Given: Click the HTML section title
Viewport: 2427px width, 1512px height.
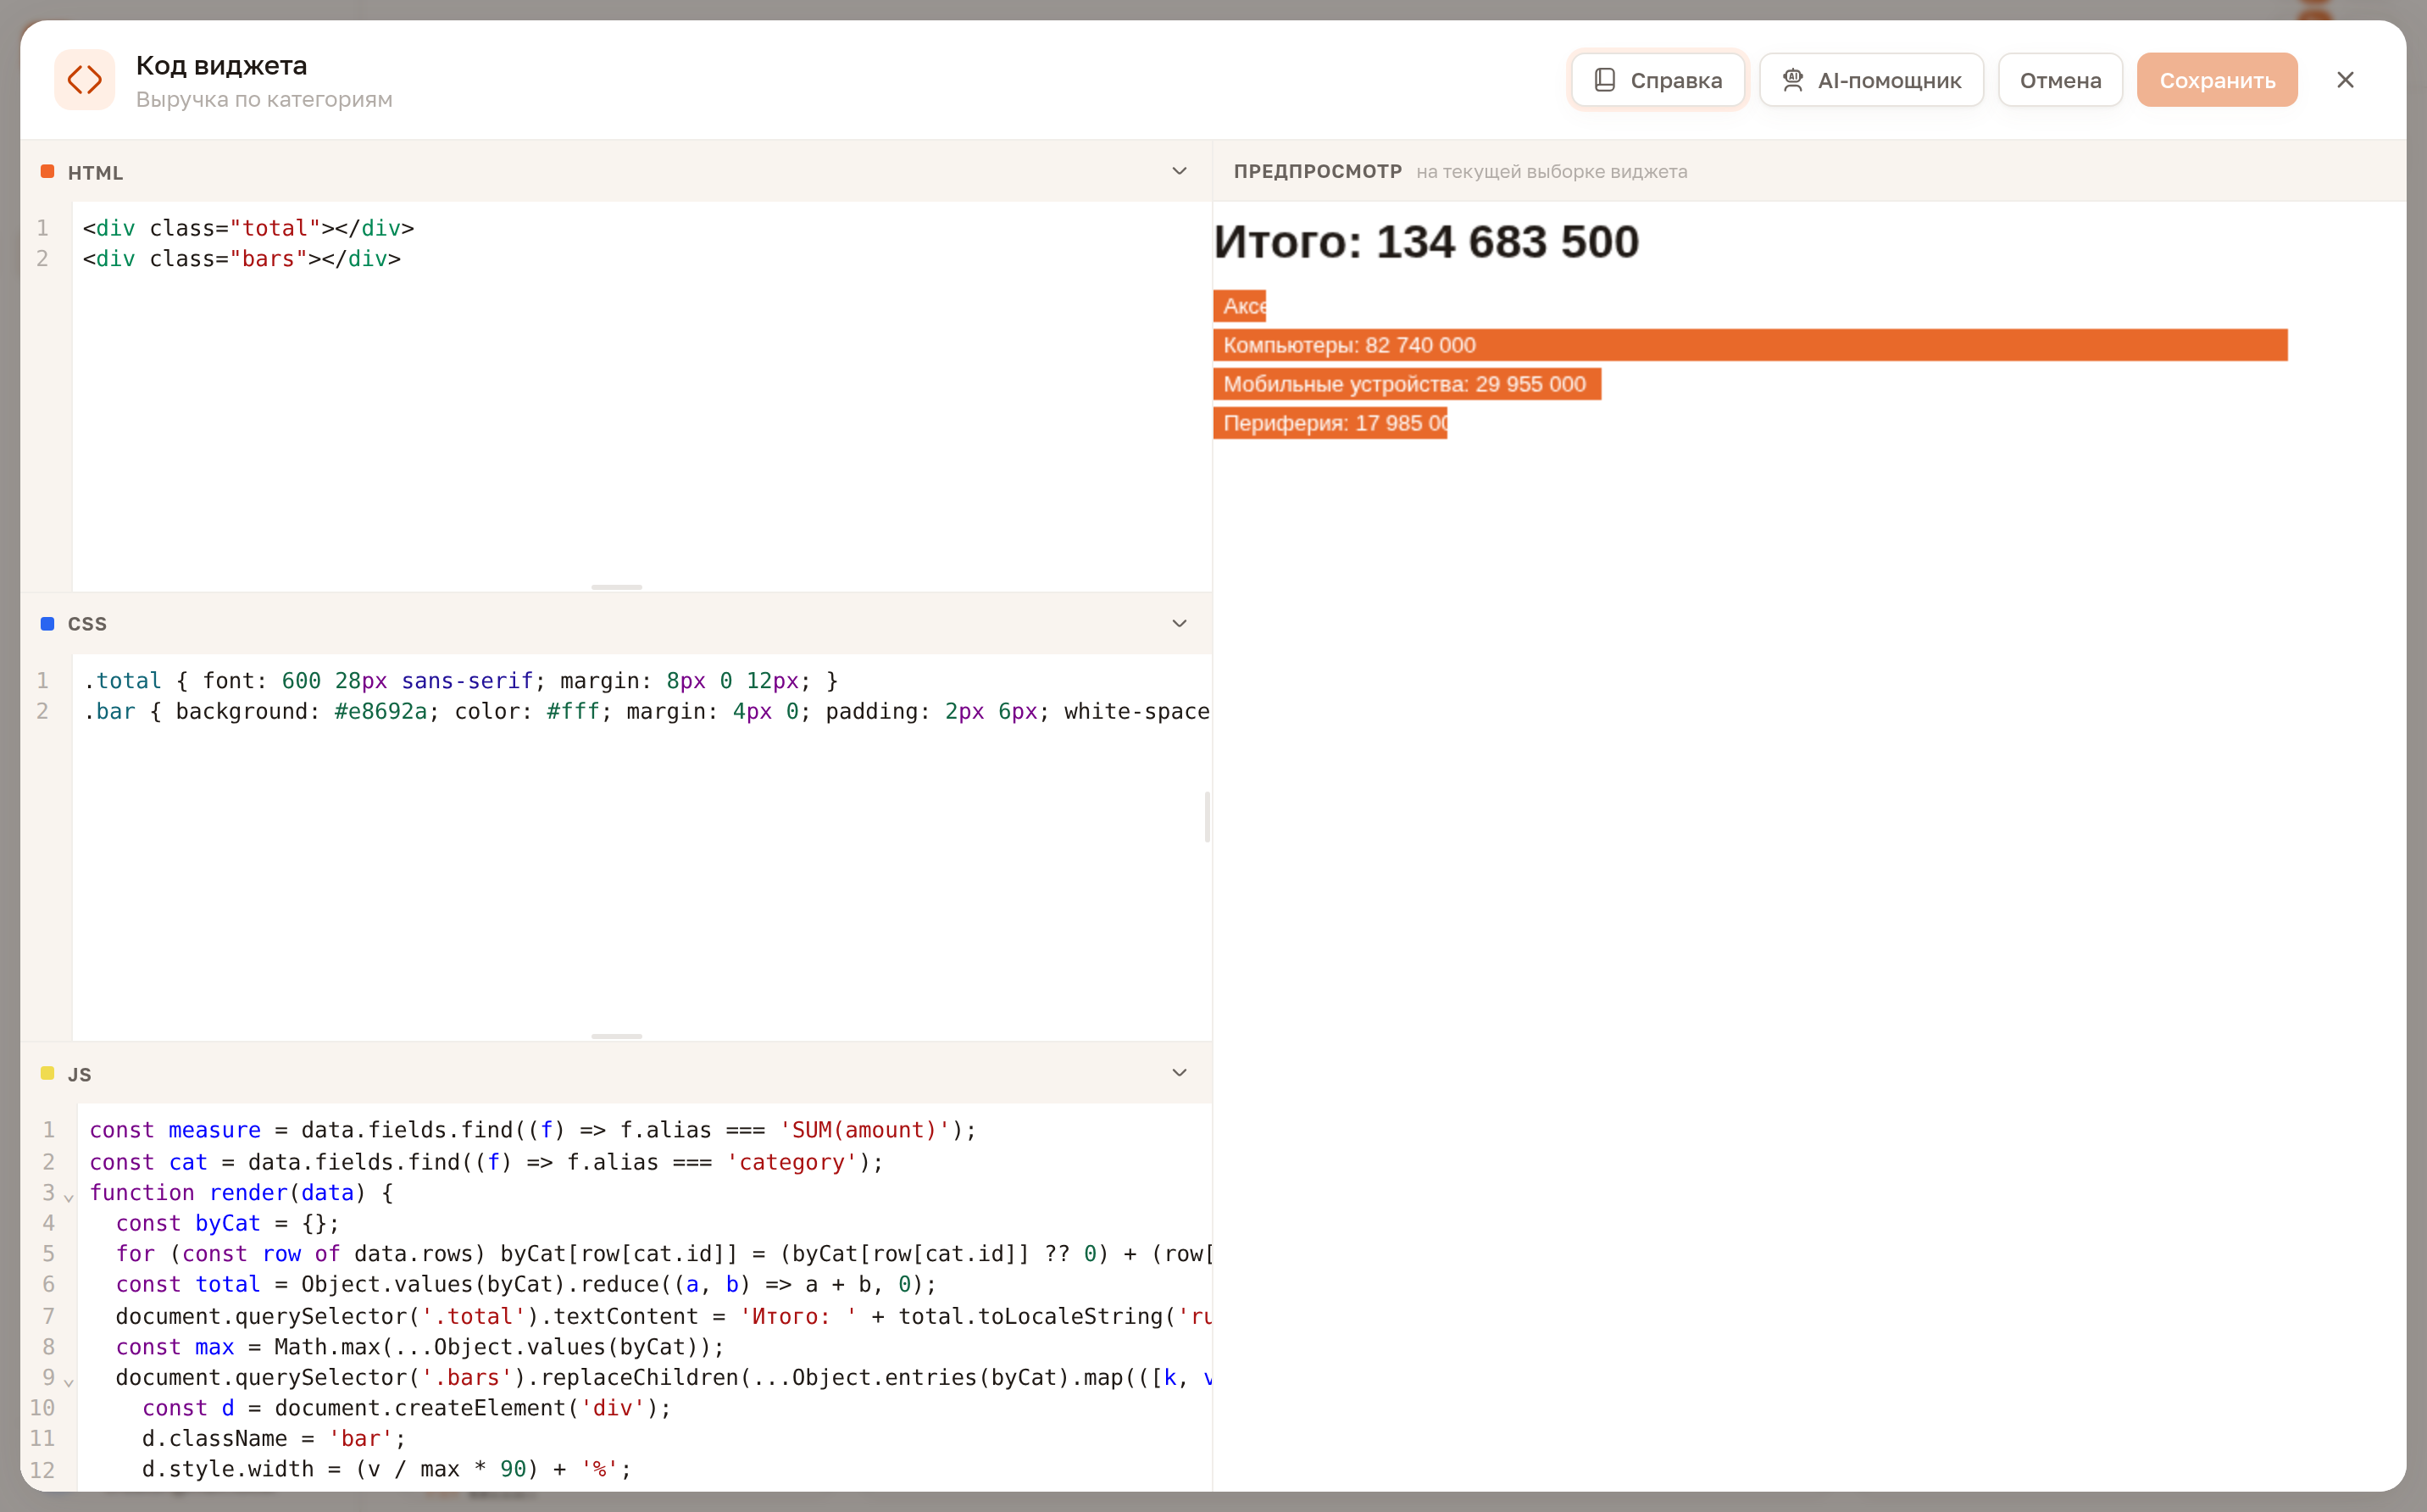Looking at the screenshot, I should (x=96, y=173).
